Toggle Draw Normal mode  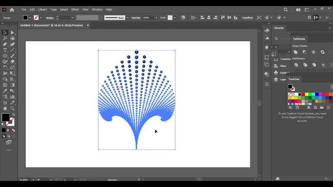(4, 136)
